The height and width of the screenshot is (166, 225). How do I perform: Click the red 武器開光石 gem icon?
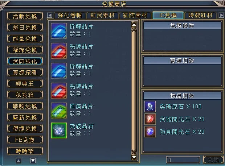[150, 119]
